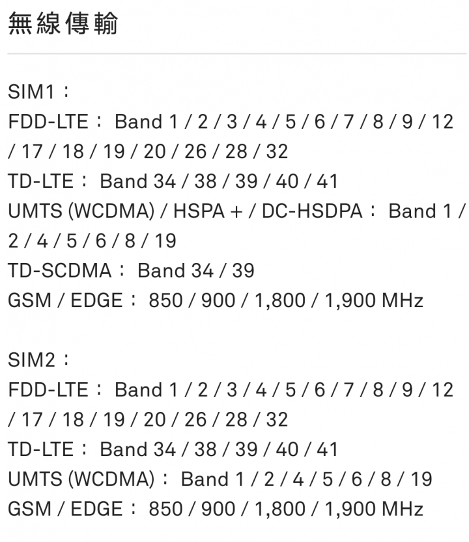
Task: Click the SIM1 FDD-LTE band line
Action: 231,122
